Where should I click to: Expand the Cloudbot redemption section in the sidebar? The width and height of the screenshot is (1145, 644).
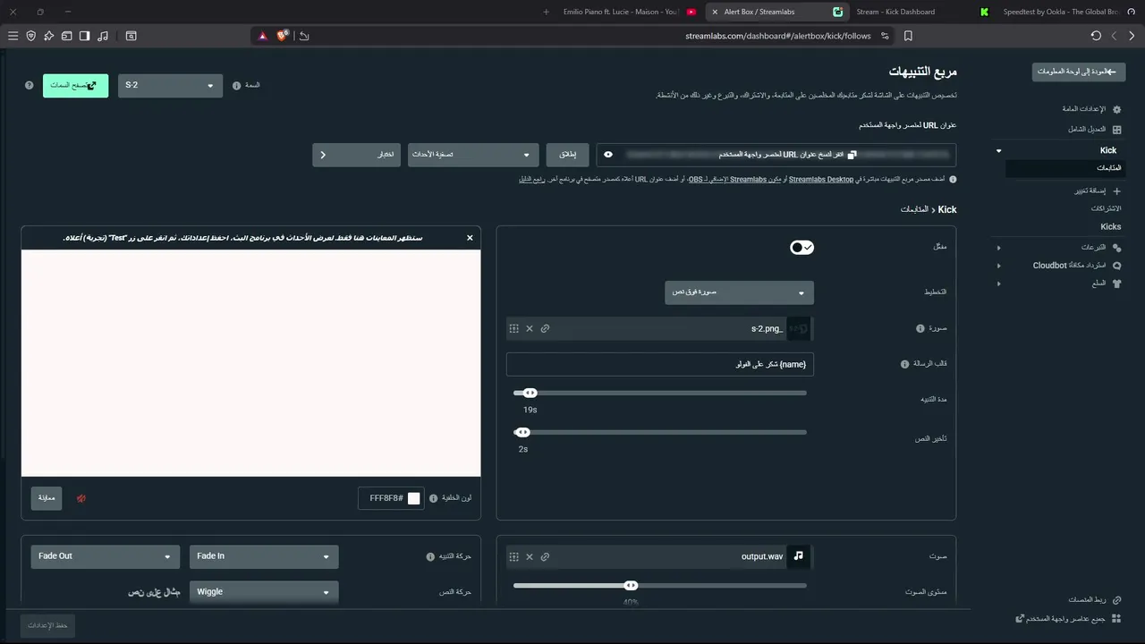click(999, 266)
